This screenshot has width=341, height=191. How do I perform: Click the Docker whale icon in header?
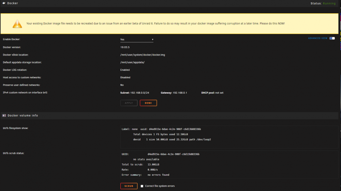coord(4,3)
